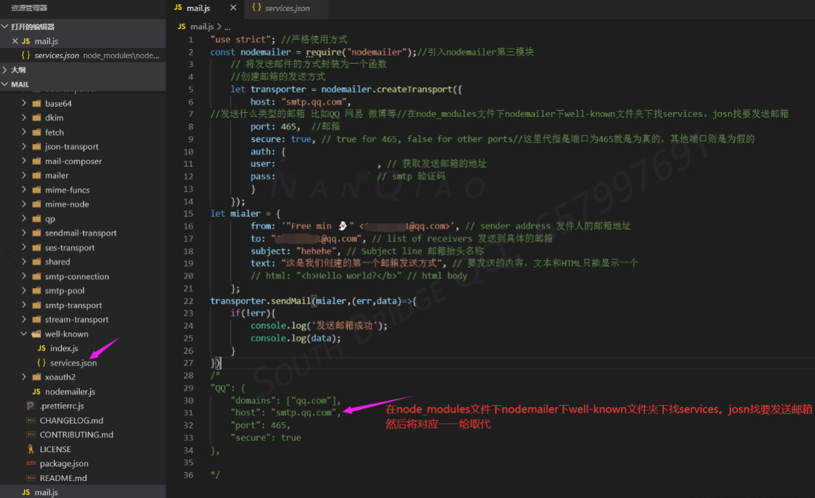Click the braces icon of services.json in tree
The height and width of the screenshot is (498, 815).
coord(42,363)
